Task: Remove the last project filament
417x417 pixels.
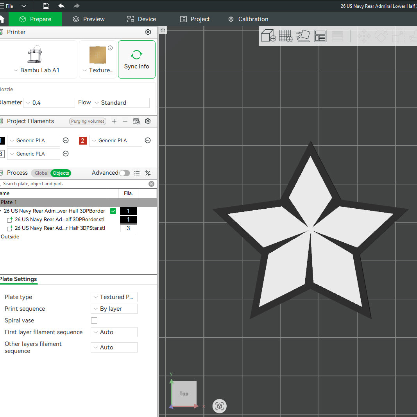Action: pos(125,121)
